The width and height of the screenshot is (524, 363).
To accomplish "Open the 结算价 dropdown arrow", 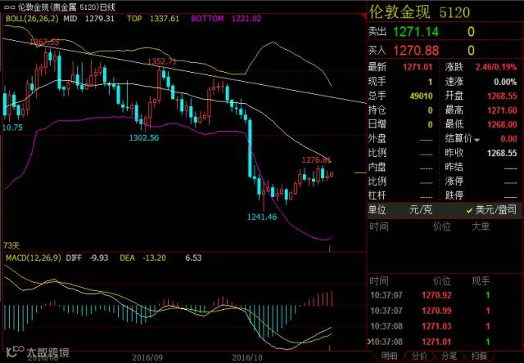I will point(477,140).
